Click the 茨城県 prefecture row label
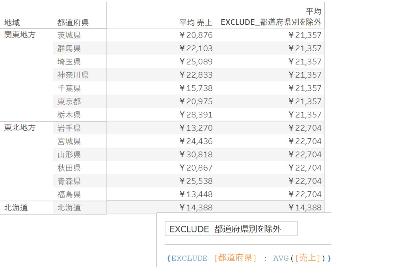This screenshot has height=267, width=394. pos(69,35)
